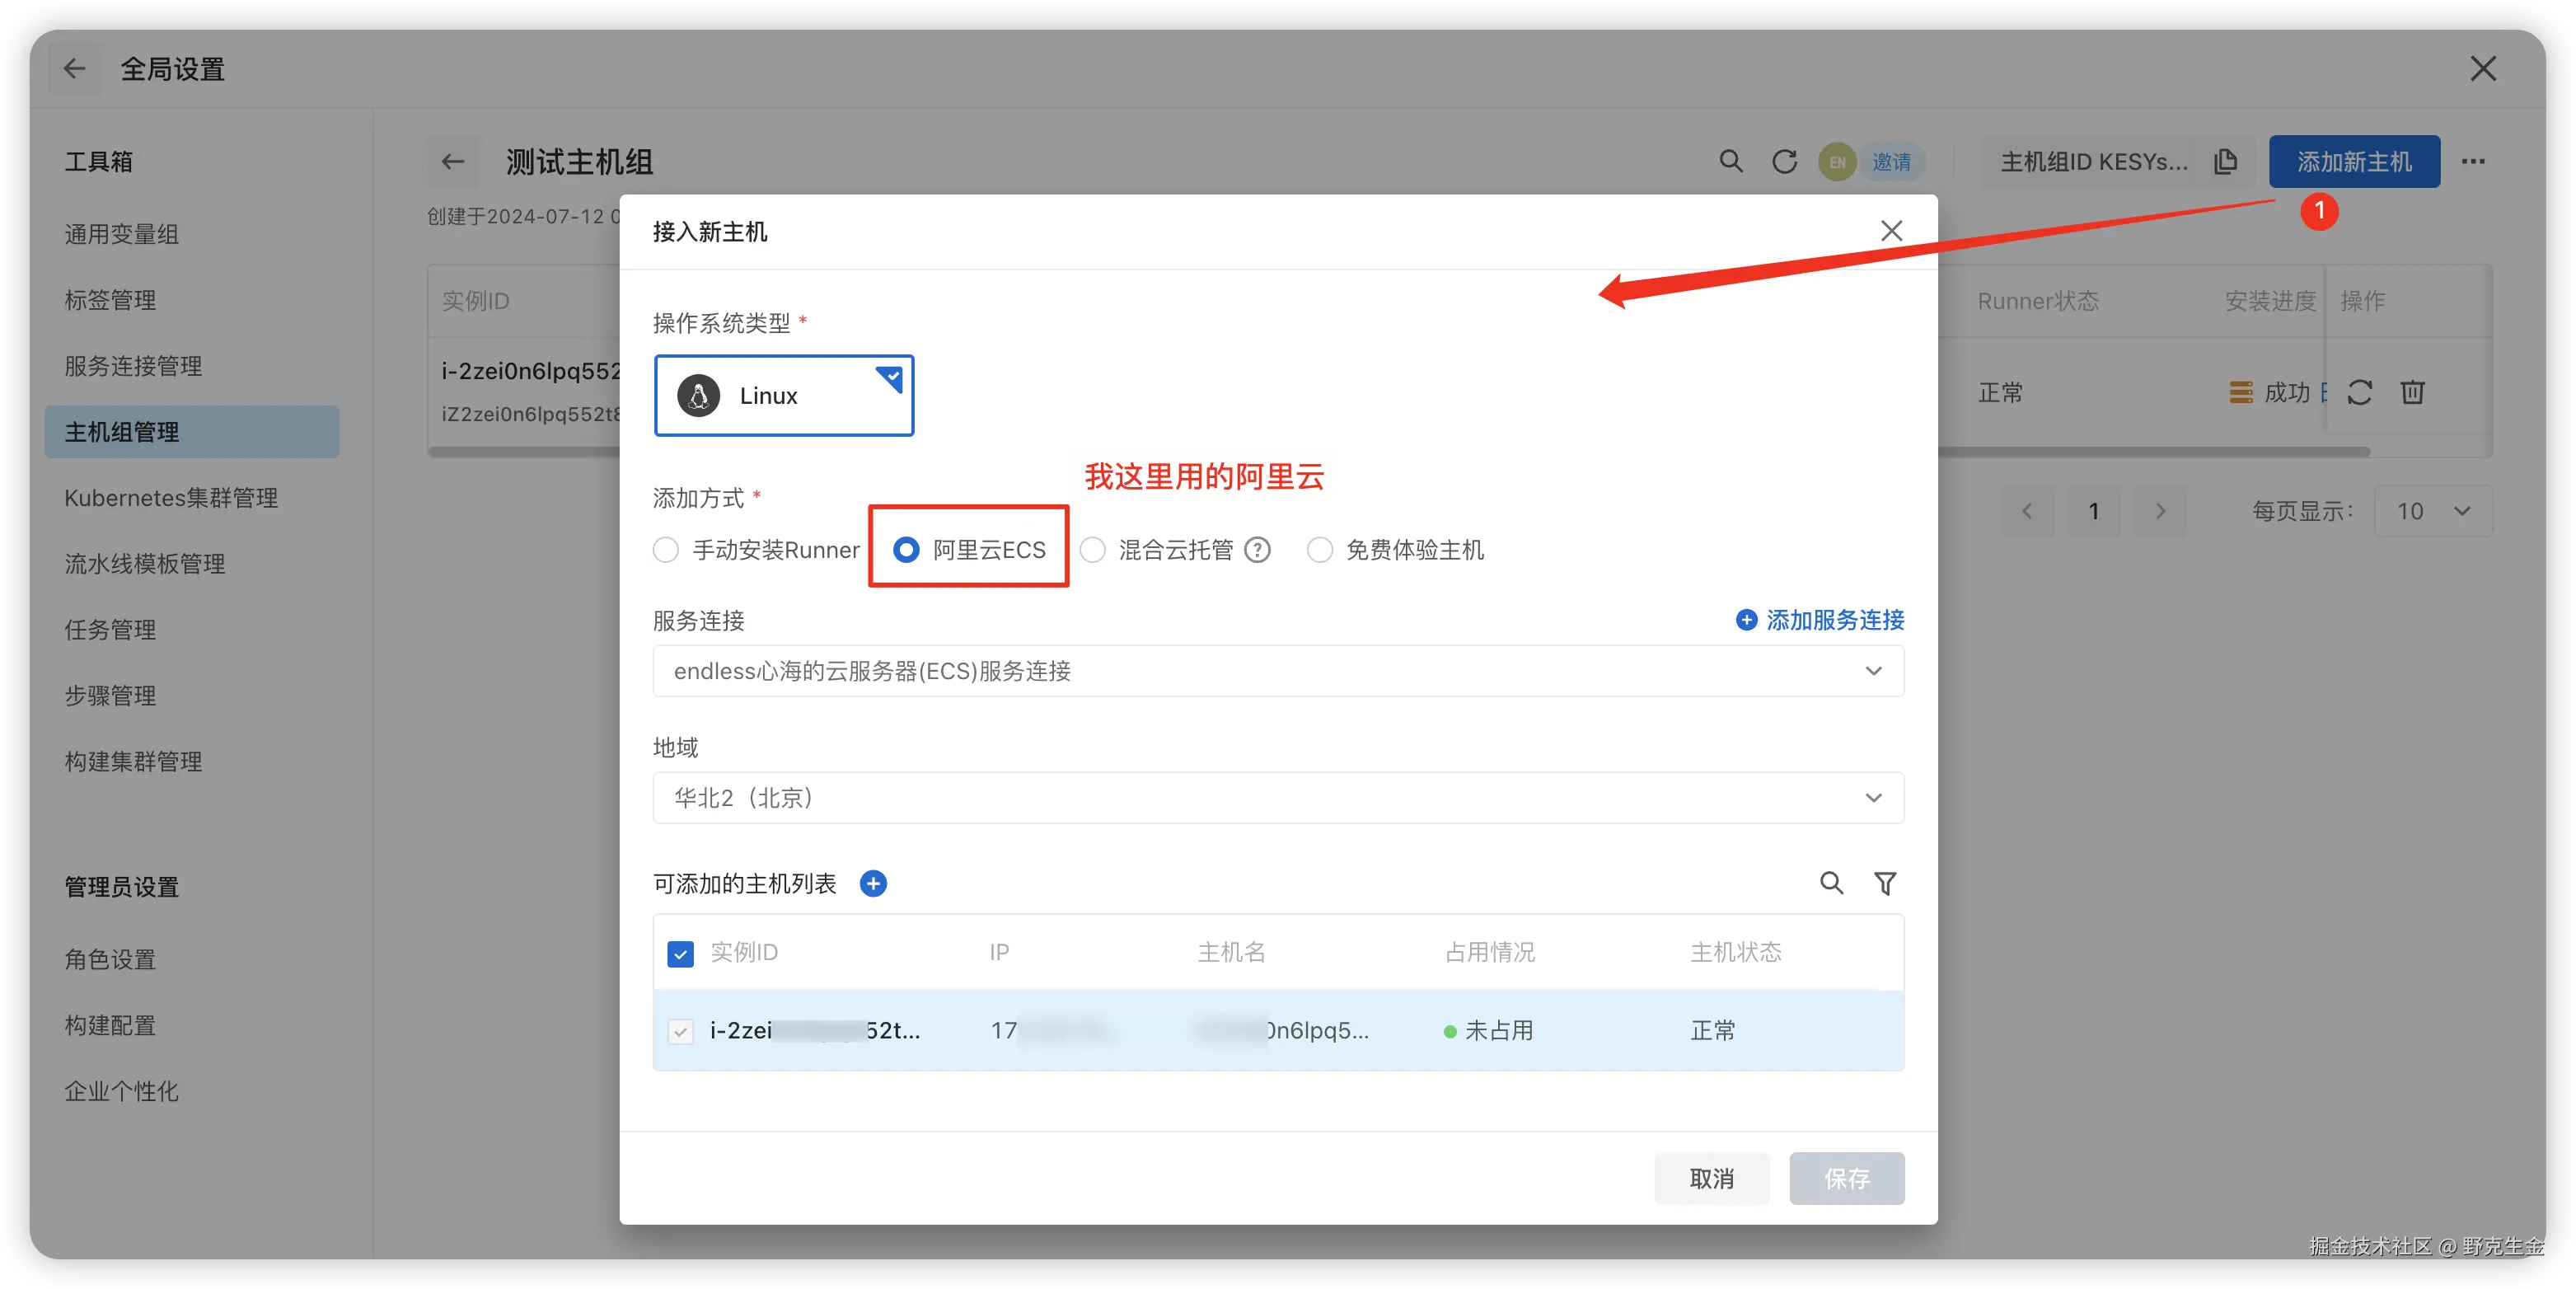Select 手动安装Runner radio option
The image size is (2576, 1289).
pos(666,550)
